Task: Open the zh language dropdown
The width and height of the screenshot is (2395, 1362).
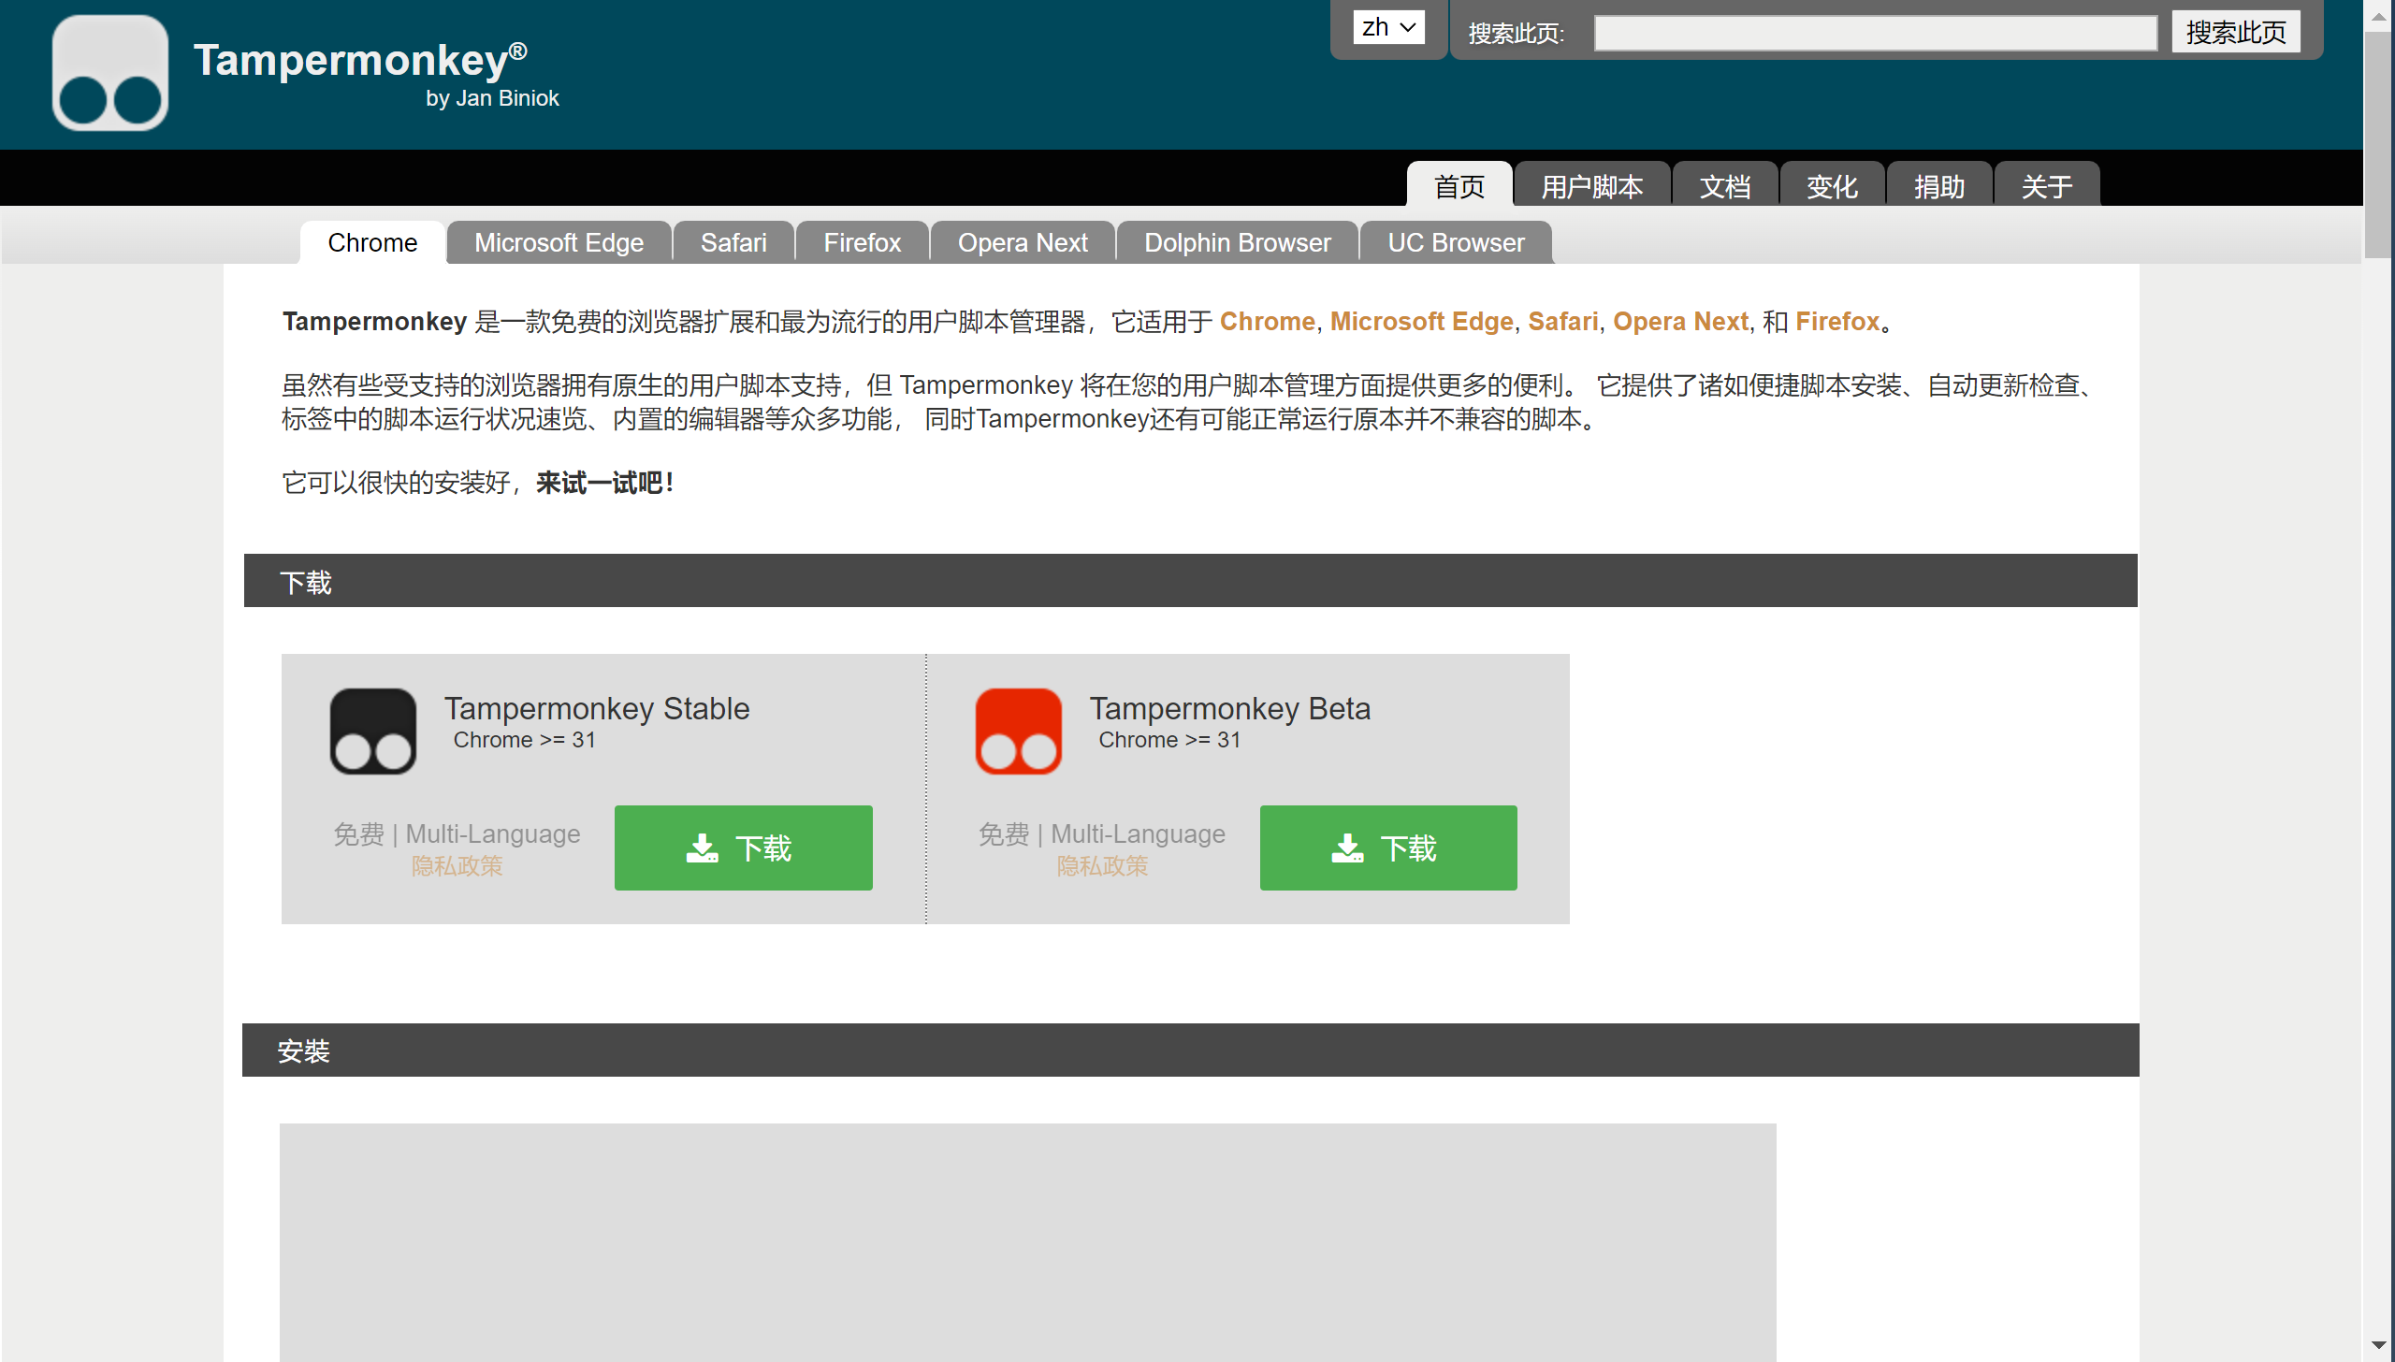Action: pyautogui.click(x=1388, y=27)
